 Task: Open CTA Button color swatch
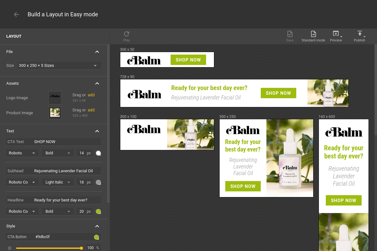pos(96,237)
